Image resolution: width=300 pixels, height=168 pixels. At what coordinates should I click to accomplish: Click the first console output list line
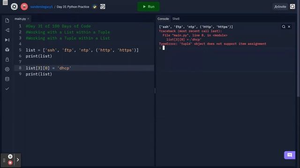click(196, 27)
